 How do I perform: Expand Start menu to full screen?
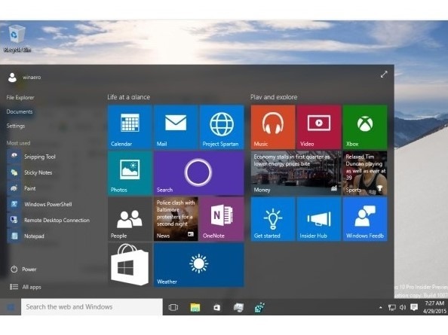coord(384,75)
